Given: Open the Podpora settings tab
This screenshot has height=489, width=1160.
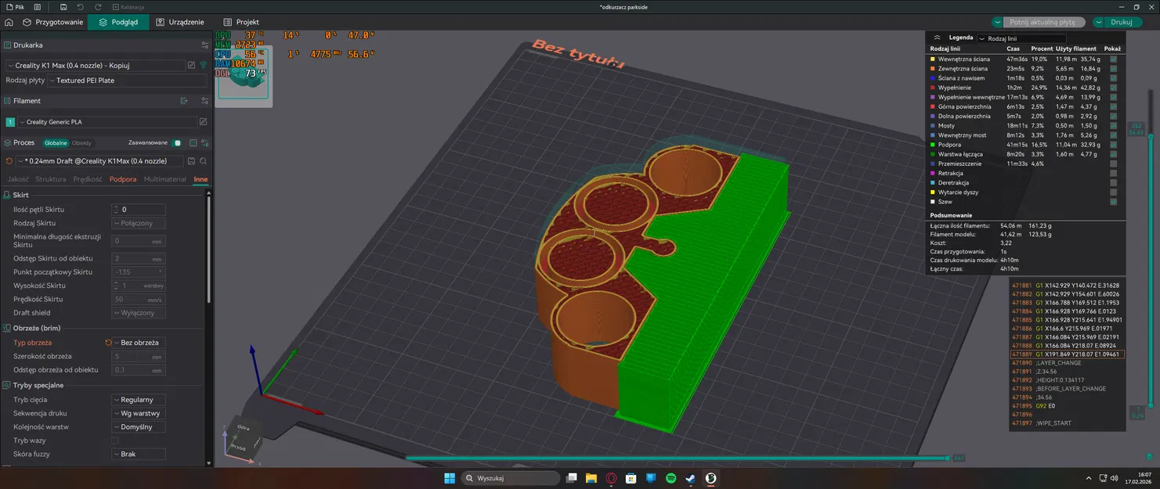Looking at the screenshot, I should (x=123, y=179).
